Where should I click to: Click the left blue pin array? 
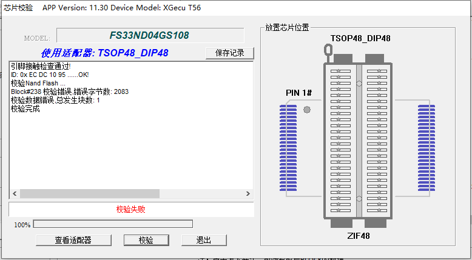(x=288, y=148)
